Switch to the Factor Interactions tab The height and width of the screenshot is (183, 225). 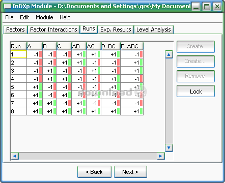tap(53, 29)
